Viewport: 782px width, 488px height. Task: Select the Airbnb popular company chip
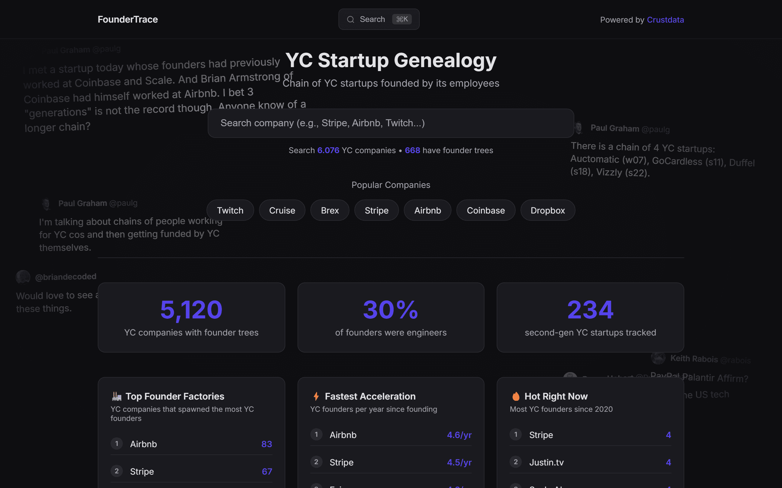428,210
